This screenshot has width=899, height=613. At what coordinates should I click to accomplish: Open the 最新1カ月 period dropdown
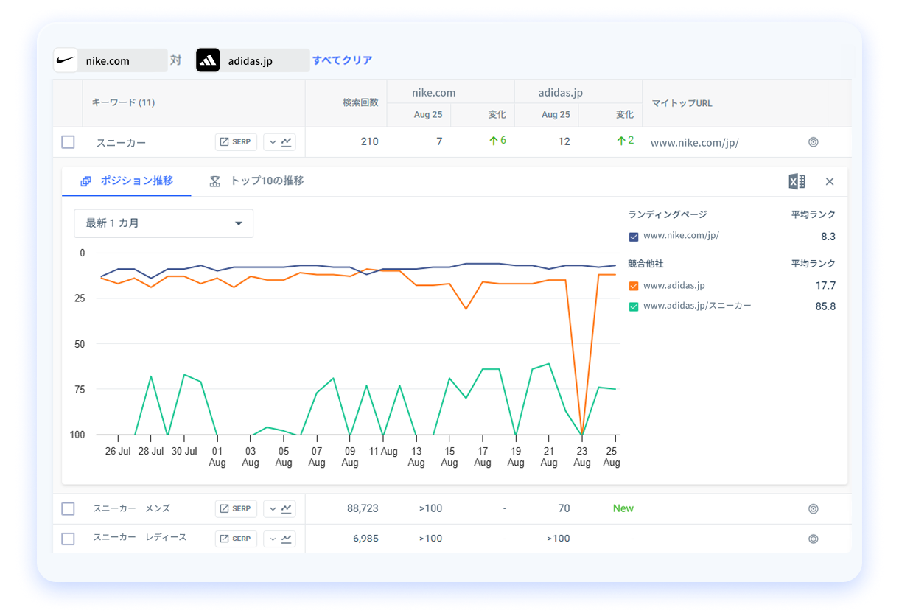[x=164, y=223]
